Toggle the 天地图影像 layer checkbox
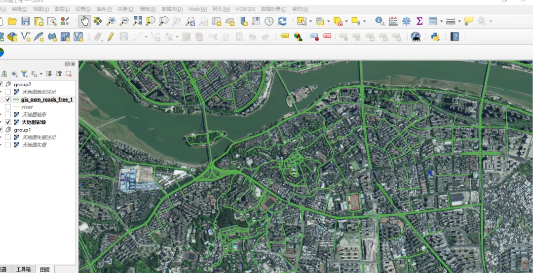Screen dimensions: 533x273 point(8,122)
